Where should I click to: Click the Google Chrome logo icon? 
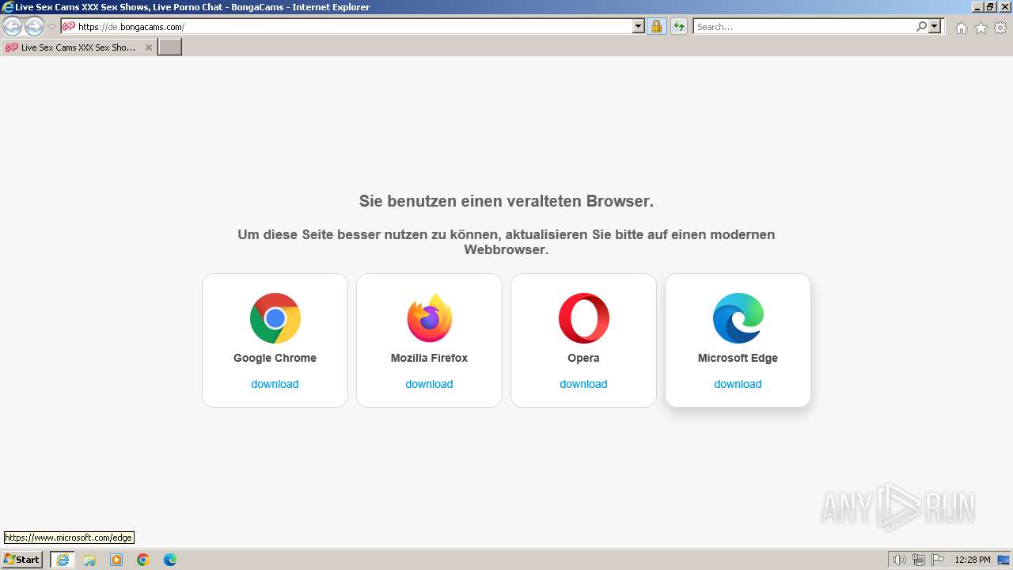275,318
